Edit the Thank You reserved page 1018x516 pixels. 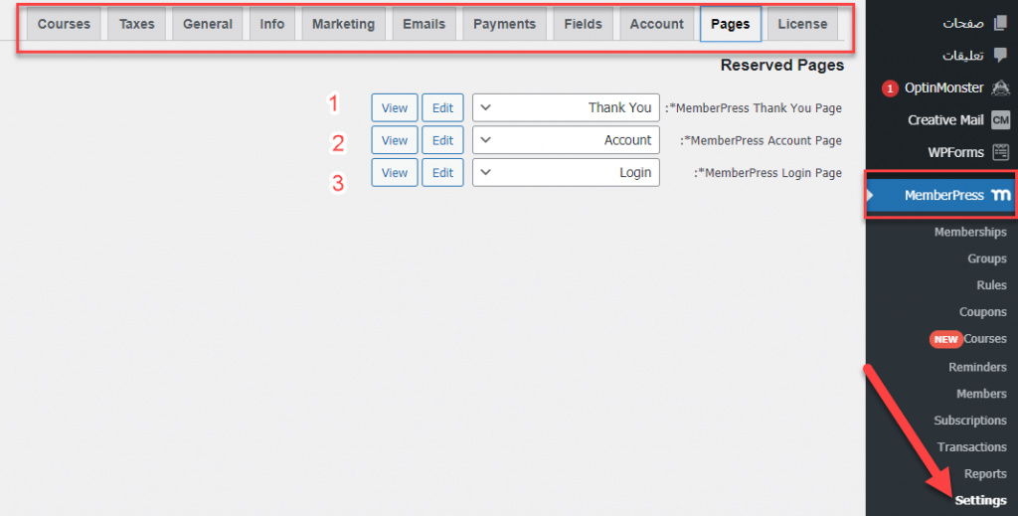tap(442, 107)
